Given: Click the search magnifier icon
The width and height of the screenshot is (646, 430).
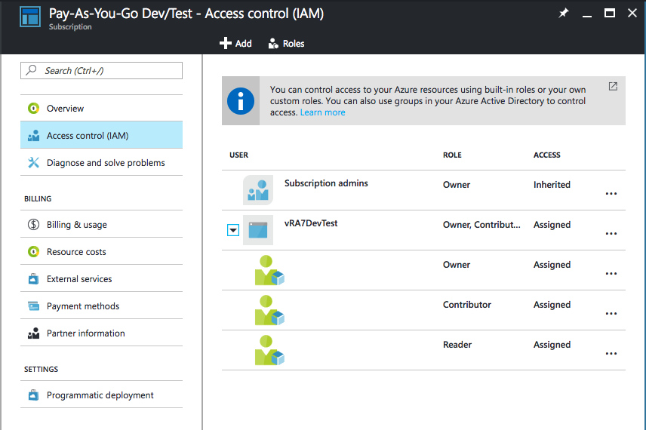Looking at the screenshot, I should coord(31,70).
